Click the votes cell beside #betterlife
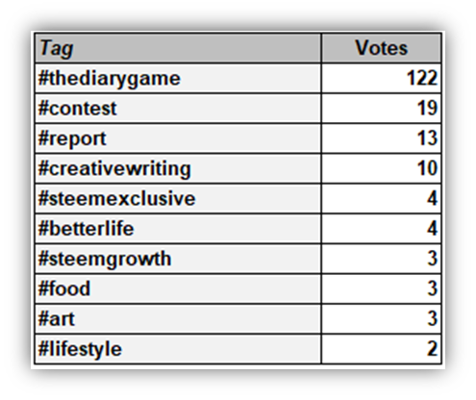This screenshot has width=476, height=400. 382,229
